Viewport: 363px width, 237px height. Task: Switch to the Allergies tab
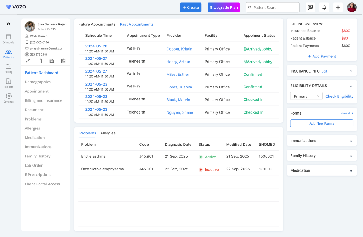tap(108, 133)
